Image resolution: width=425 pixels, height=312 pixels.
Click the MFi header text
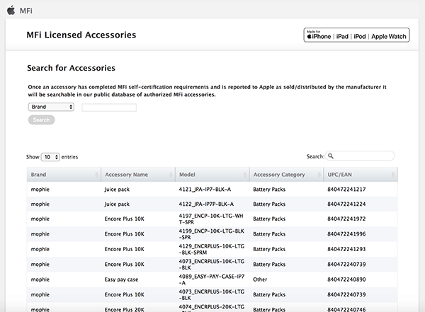26,11
